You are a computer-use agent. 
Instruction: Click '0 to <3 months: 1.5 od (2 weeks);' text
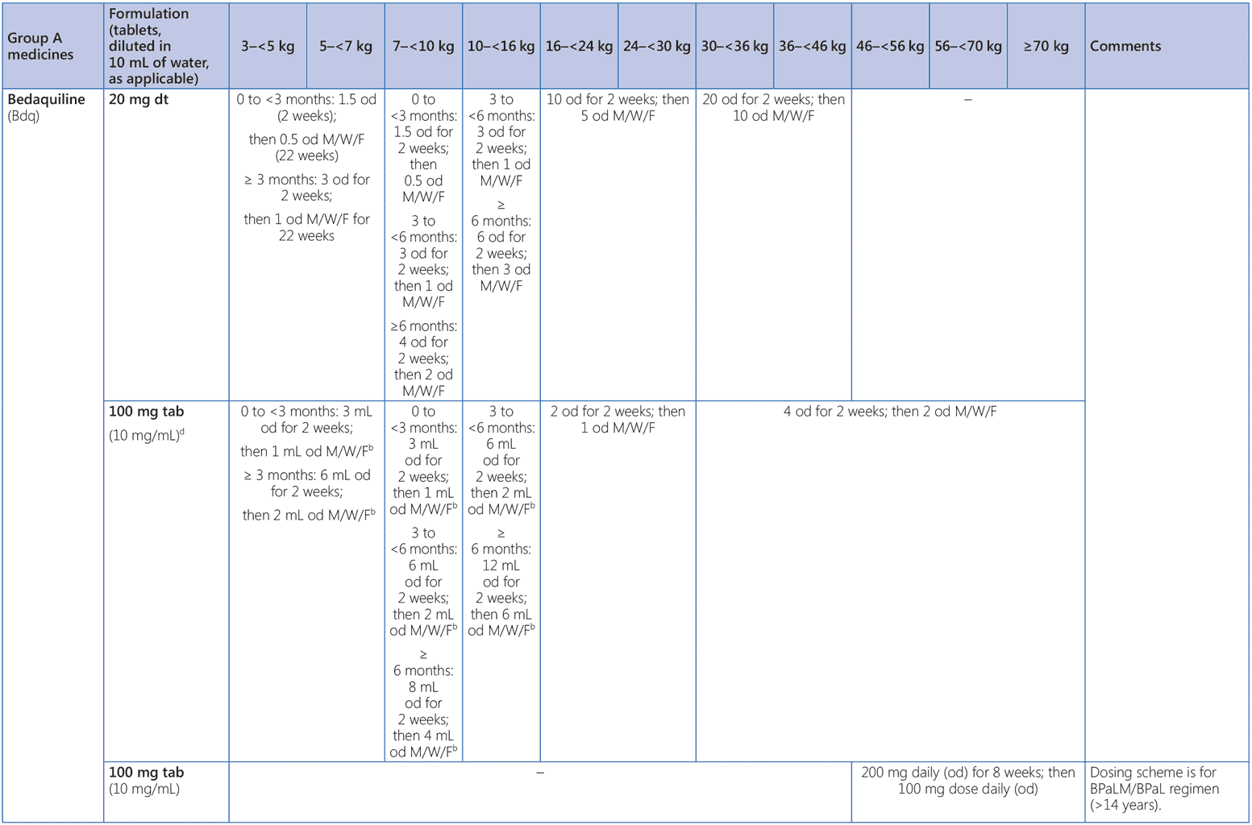coord(306,107)
